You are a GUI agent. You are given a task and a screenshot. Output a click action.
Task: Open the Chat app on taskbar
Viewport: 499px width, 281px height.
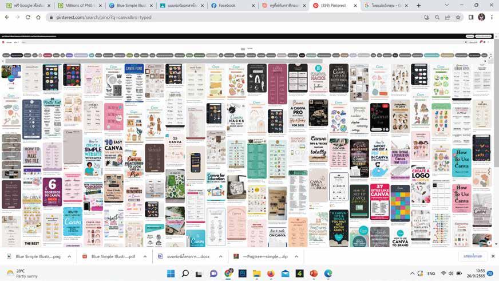[x=213, y=274]
